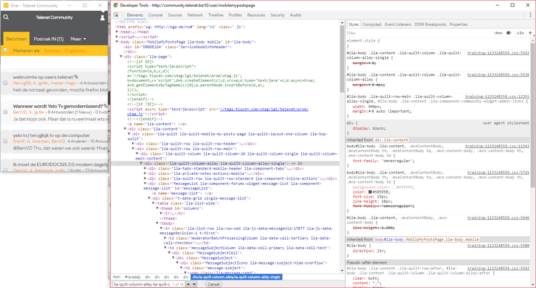The width and height of the screenshot is (536, 288).
Task: Open the tags.tiqcdn.com utag script URL
Action: pyautogui.click(x=264, y=109)
